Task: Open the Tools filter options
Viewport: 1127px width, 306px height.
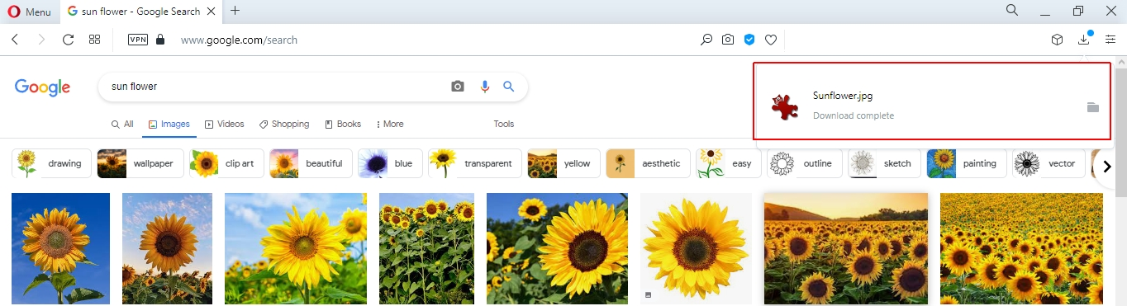Action: 504,125
